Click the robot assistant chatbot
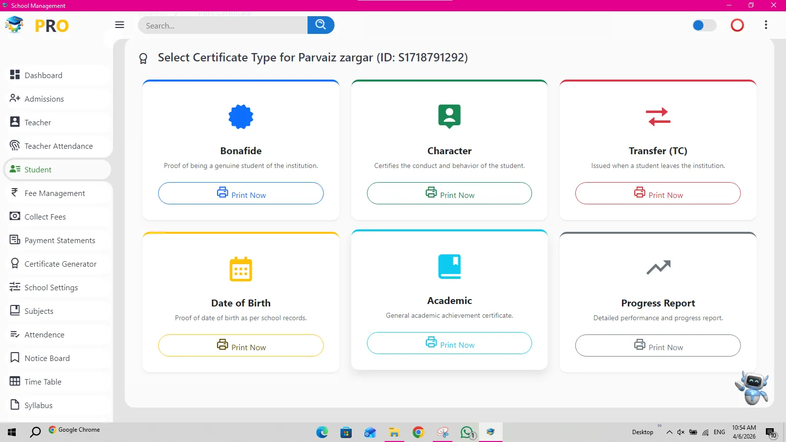Image resolution: width=786 pixels, height=442 pixels. 753,388
